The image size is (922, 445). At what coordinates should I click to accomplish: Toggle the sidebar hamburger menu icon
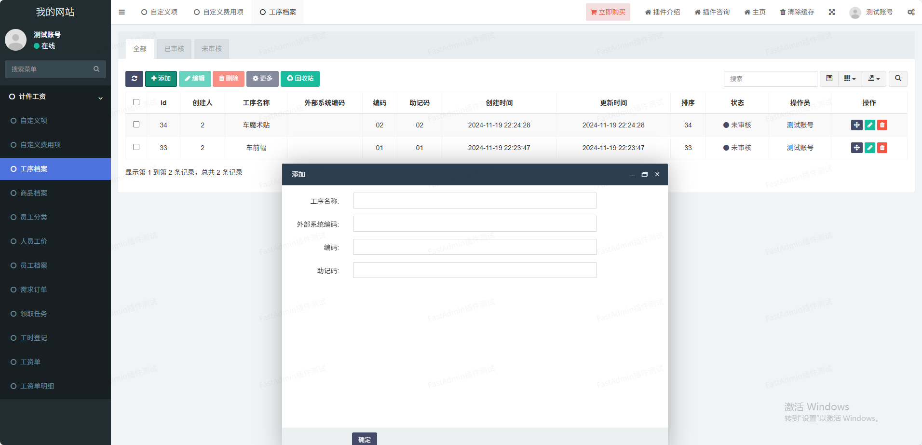click(122, 12)
